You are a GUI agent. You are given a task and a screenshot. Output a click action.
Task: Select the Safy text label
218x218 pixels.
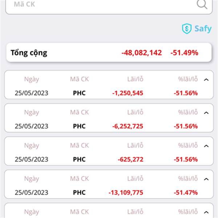203,29
